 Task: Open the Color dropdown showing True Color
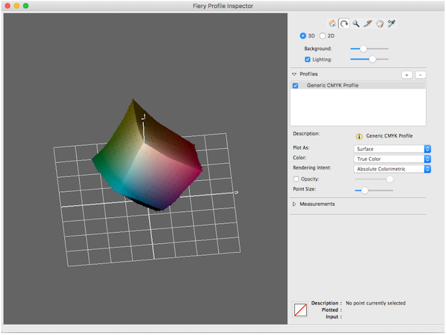pyautogui.click(x=392, y=159)
